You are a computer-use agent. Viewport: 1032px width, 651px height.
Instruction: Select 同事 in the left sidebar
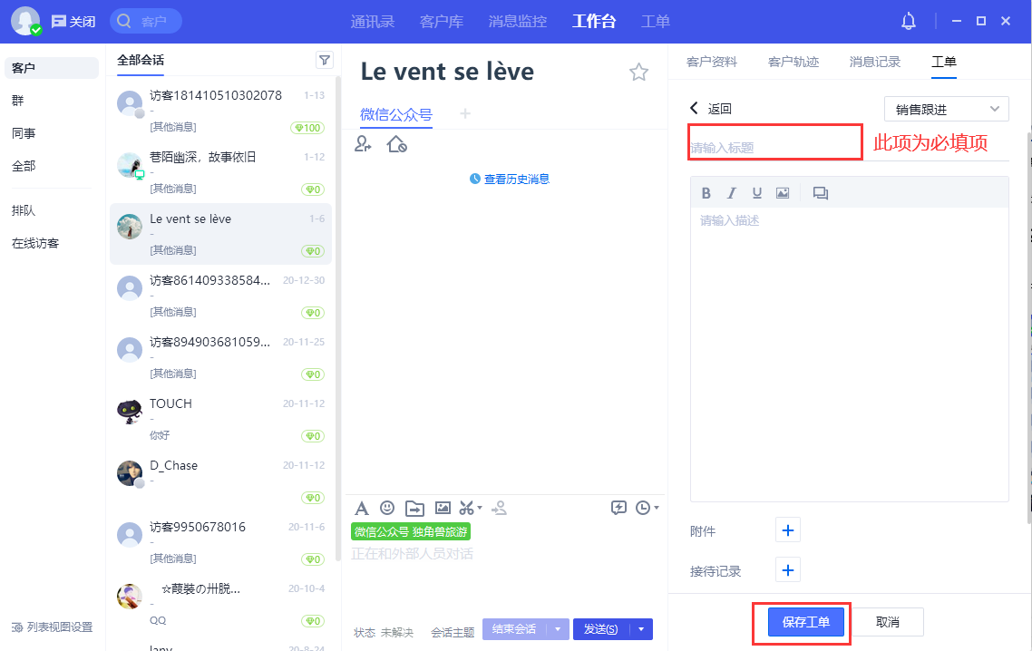point(24,133)
